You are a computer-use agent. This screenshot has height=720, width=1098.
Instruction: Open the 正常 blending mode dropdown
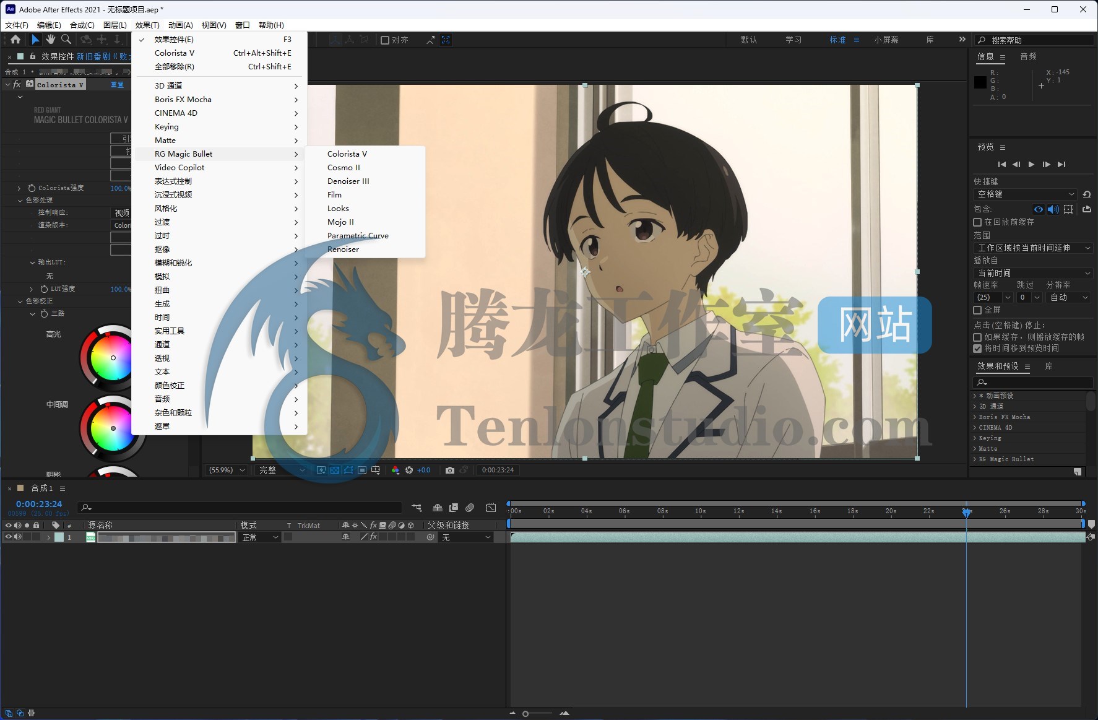[260, 537]
